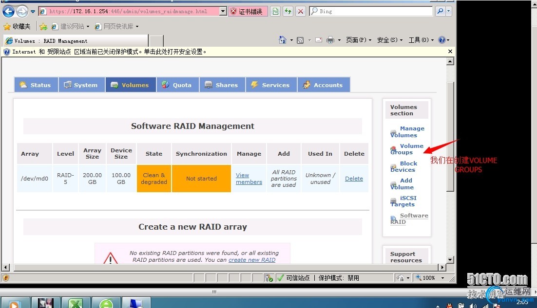Click the Help question mark icon

point(442,40)
